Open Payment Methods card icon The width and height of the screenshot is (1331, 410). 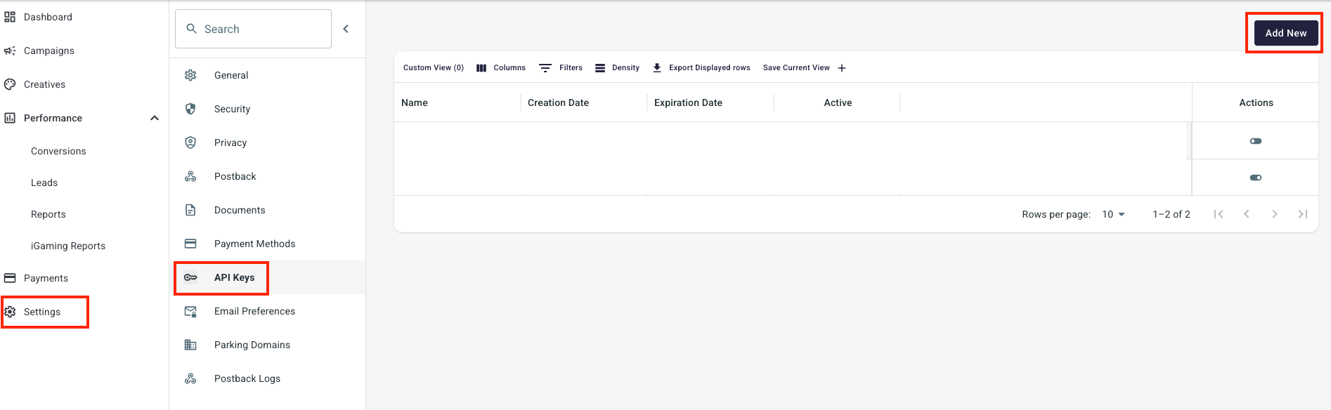[190, 244]
